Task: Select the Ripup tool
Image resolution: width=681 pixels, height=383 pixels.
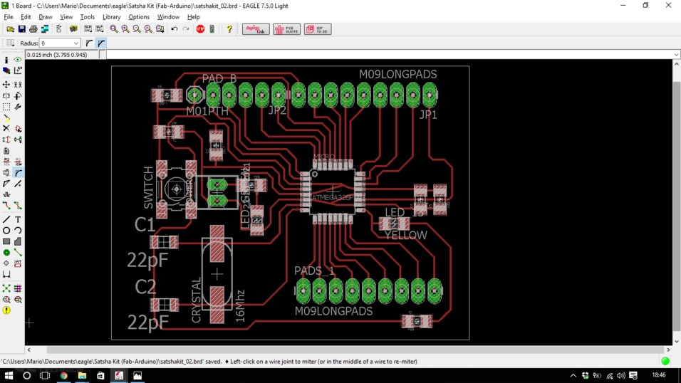Action: pyautogui.click(x=18, y=206)
